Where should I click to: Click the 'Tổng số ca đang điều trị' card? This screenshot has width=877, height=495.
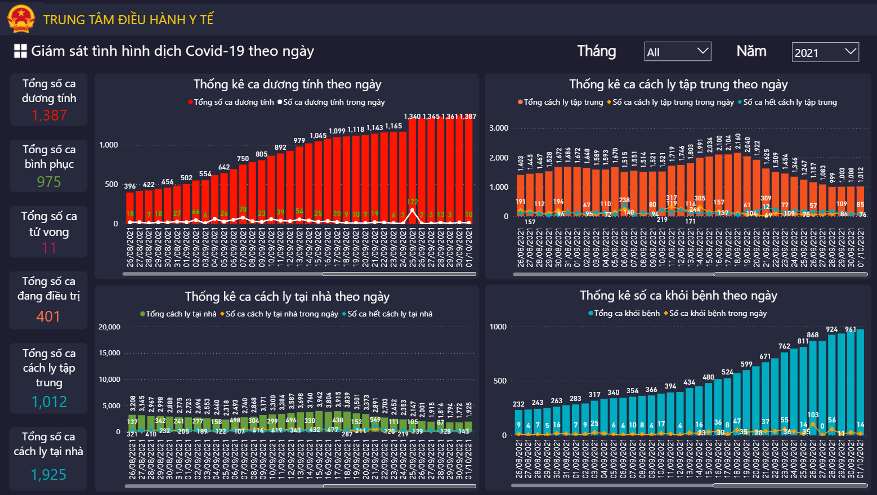49,300
